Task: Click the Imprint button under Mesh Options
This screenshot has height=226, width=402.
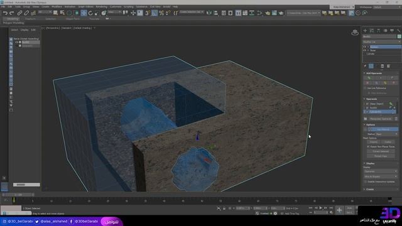Action: tap(373, 142)
